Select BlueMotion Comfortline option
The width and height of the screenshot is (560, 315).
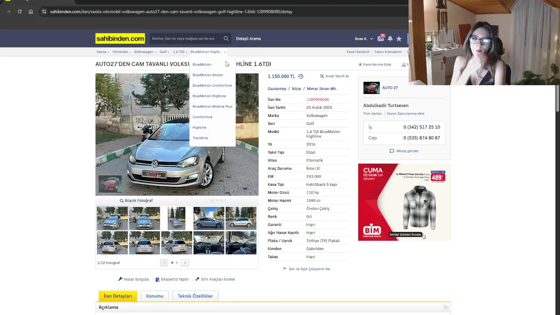click(x=212, y=85)
